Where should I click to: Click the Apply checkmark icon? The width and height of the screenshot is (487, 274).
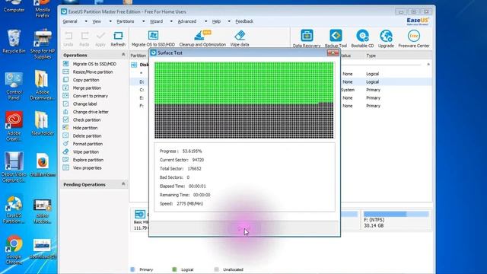pos(100,39)
